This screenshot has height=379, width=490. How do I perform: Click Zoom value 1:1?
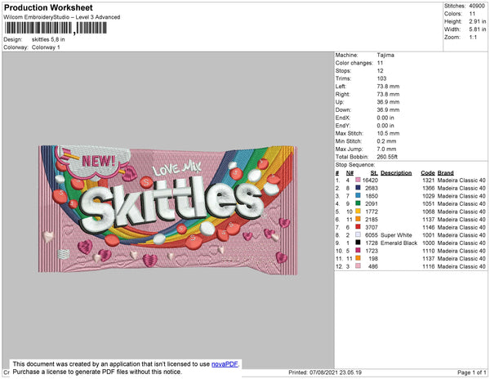(473, 38)
